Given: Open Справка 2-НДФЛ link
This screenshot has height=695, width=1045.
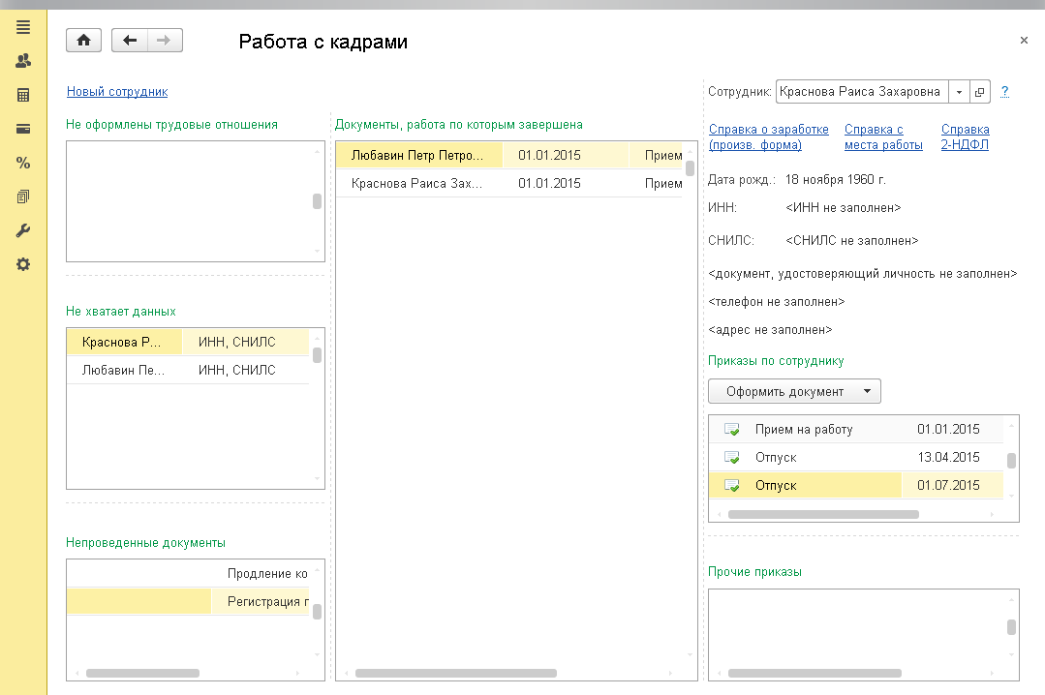Looking at the screenshot, I should pos(965,136).
